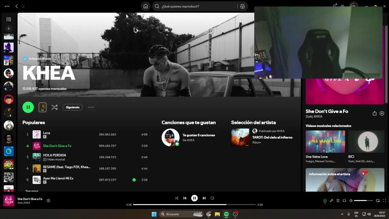Open the blue circle playlist in library

tap(9, 151)
